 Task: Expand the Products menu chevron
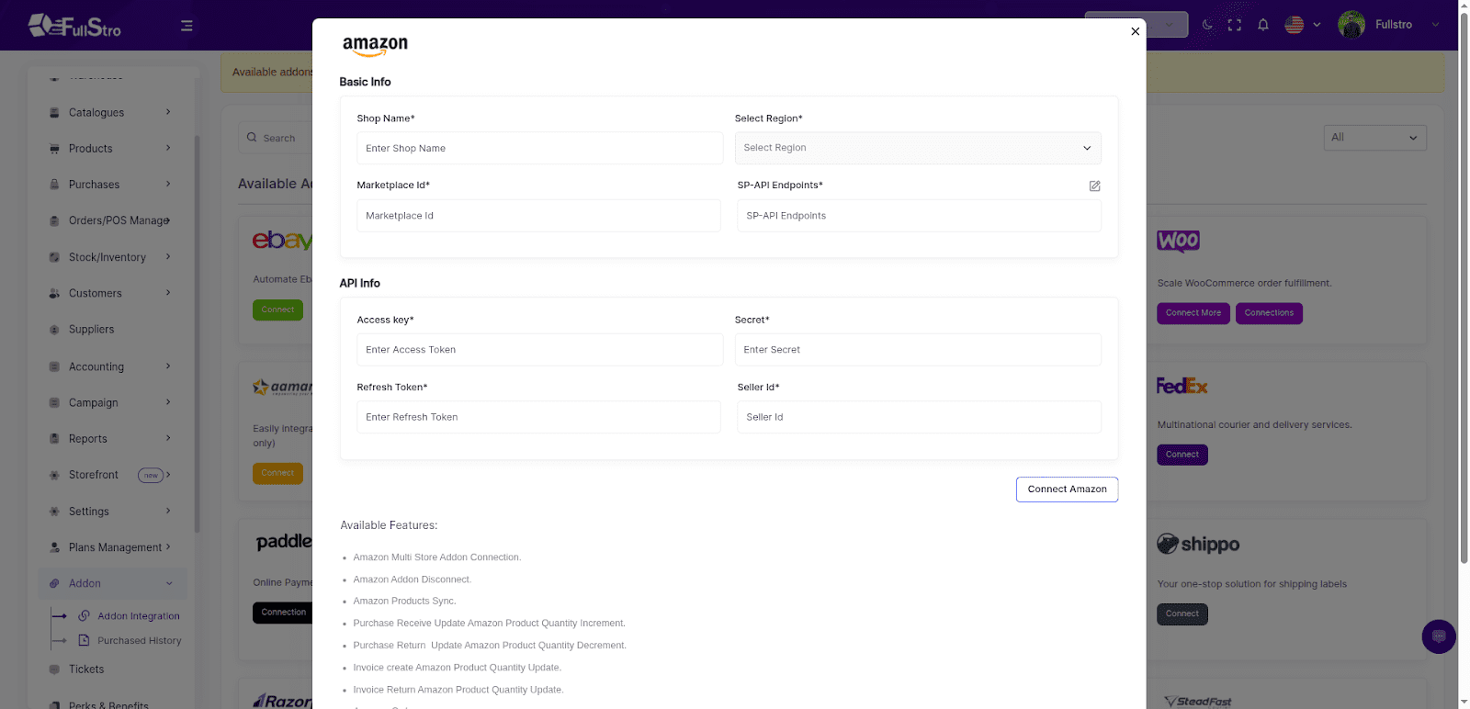168,148
